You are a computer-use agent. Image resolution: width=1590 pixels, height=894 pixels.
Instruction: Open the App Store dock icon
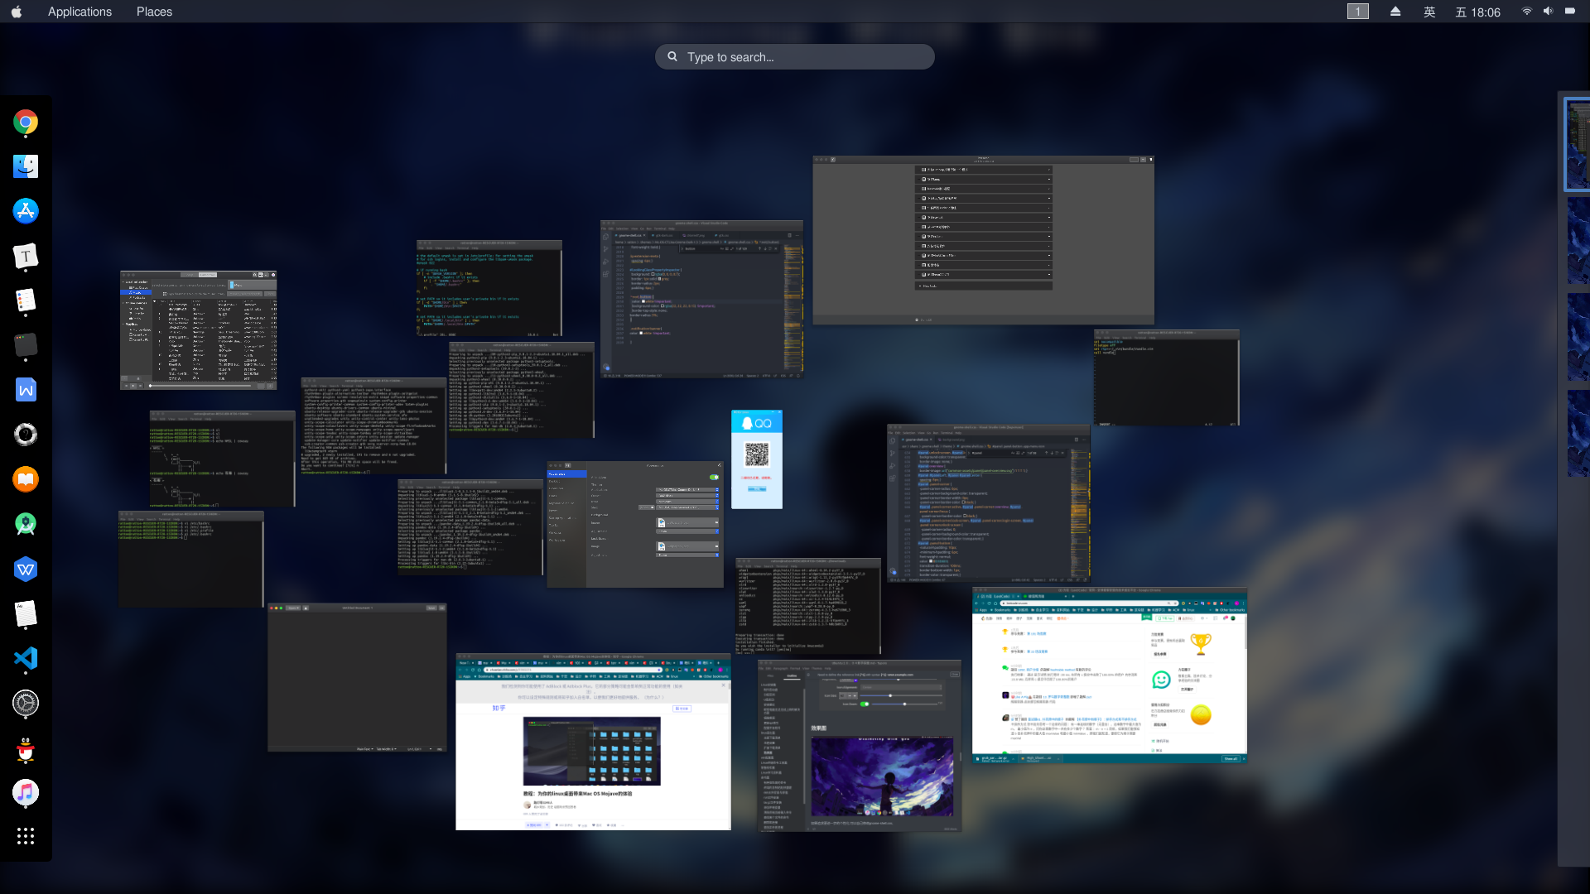tap(26, 211)
